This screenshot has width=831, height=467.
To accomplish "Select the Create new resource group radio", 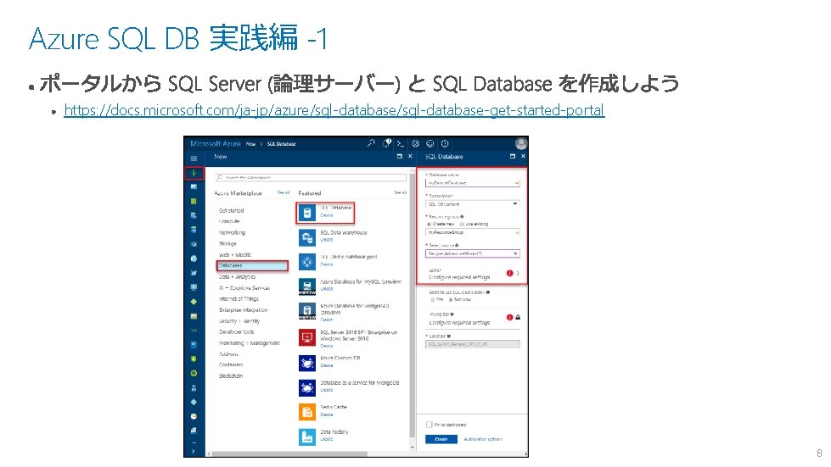I will [x=430, y=225].
